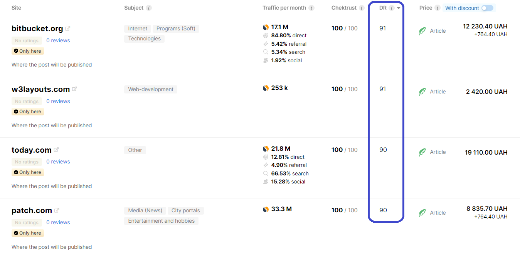This screenshot has height=255, width=520.
Task: Click the external link icon beside bitbucket.org
Action: [x=68, y=28]
